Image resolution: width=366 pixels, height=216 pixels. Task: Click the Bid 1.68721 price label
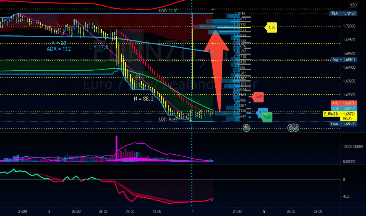(x=344, y=108)
